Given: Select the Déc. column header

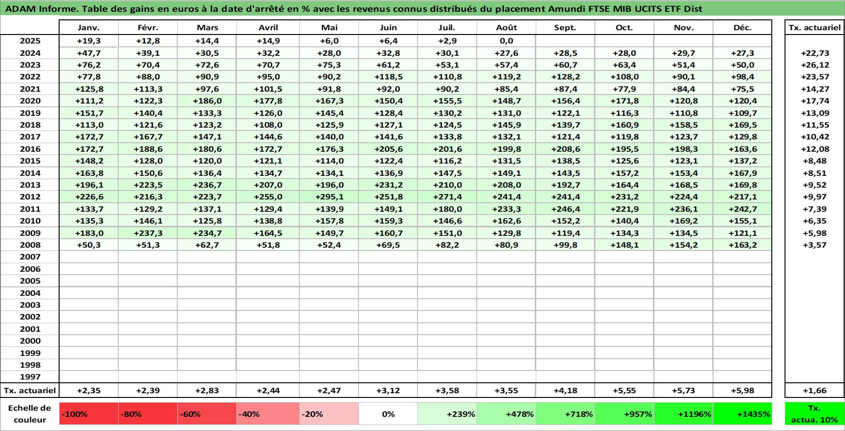Looking at the screenshot, I should coord(742,27).
